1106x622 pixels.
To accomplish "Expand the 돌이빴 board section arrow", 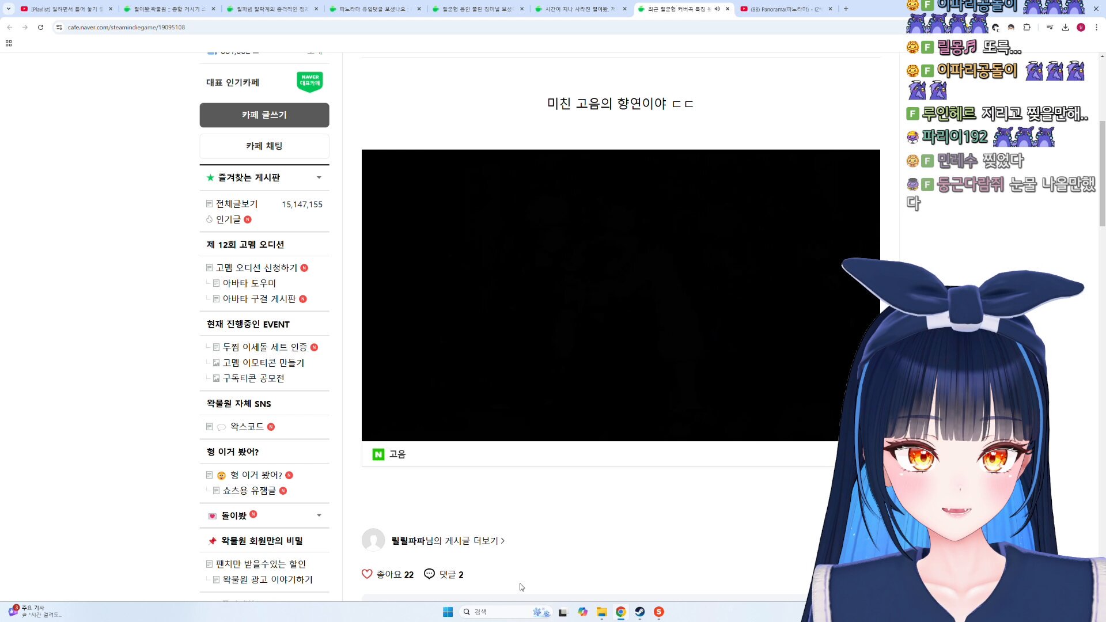I will pyautogui.click(x=319, y=515).
